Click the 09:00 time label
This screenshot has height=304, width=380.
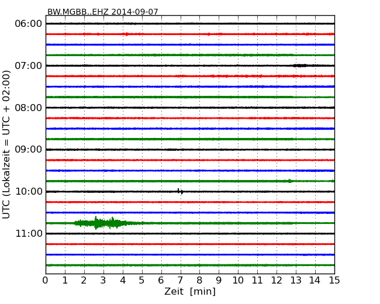click(29, 150)
